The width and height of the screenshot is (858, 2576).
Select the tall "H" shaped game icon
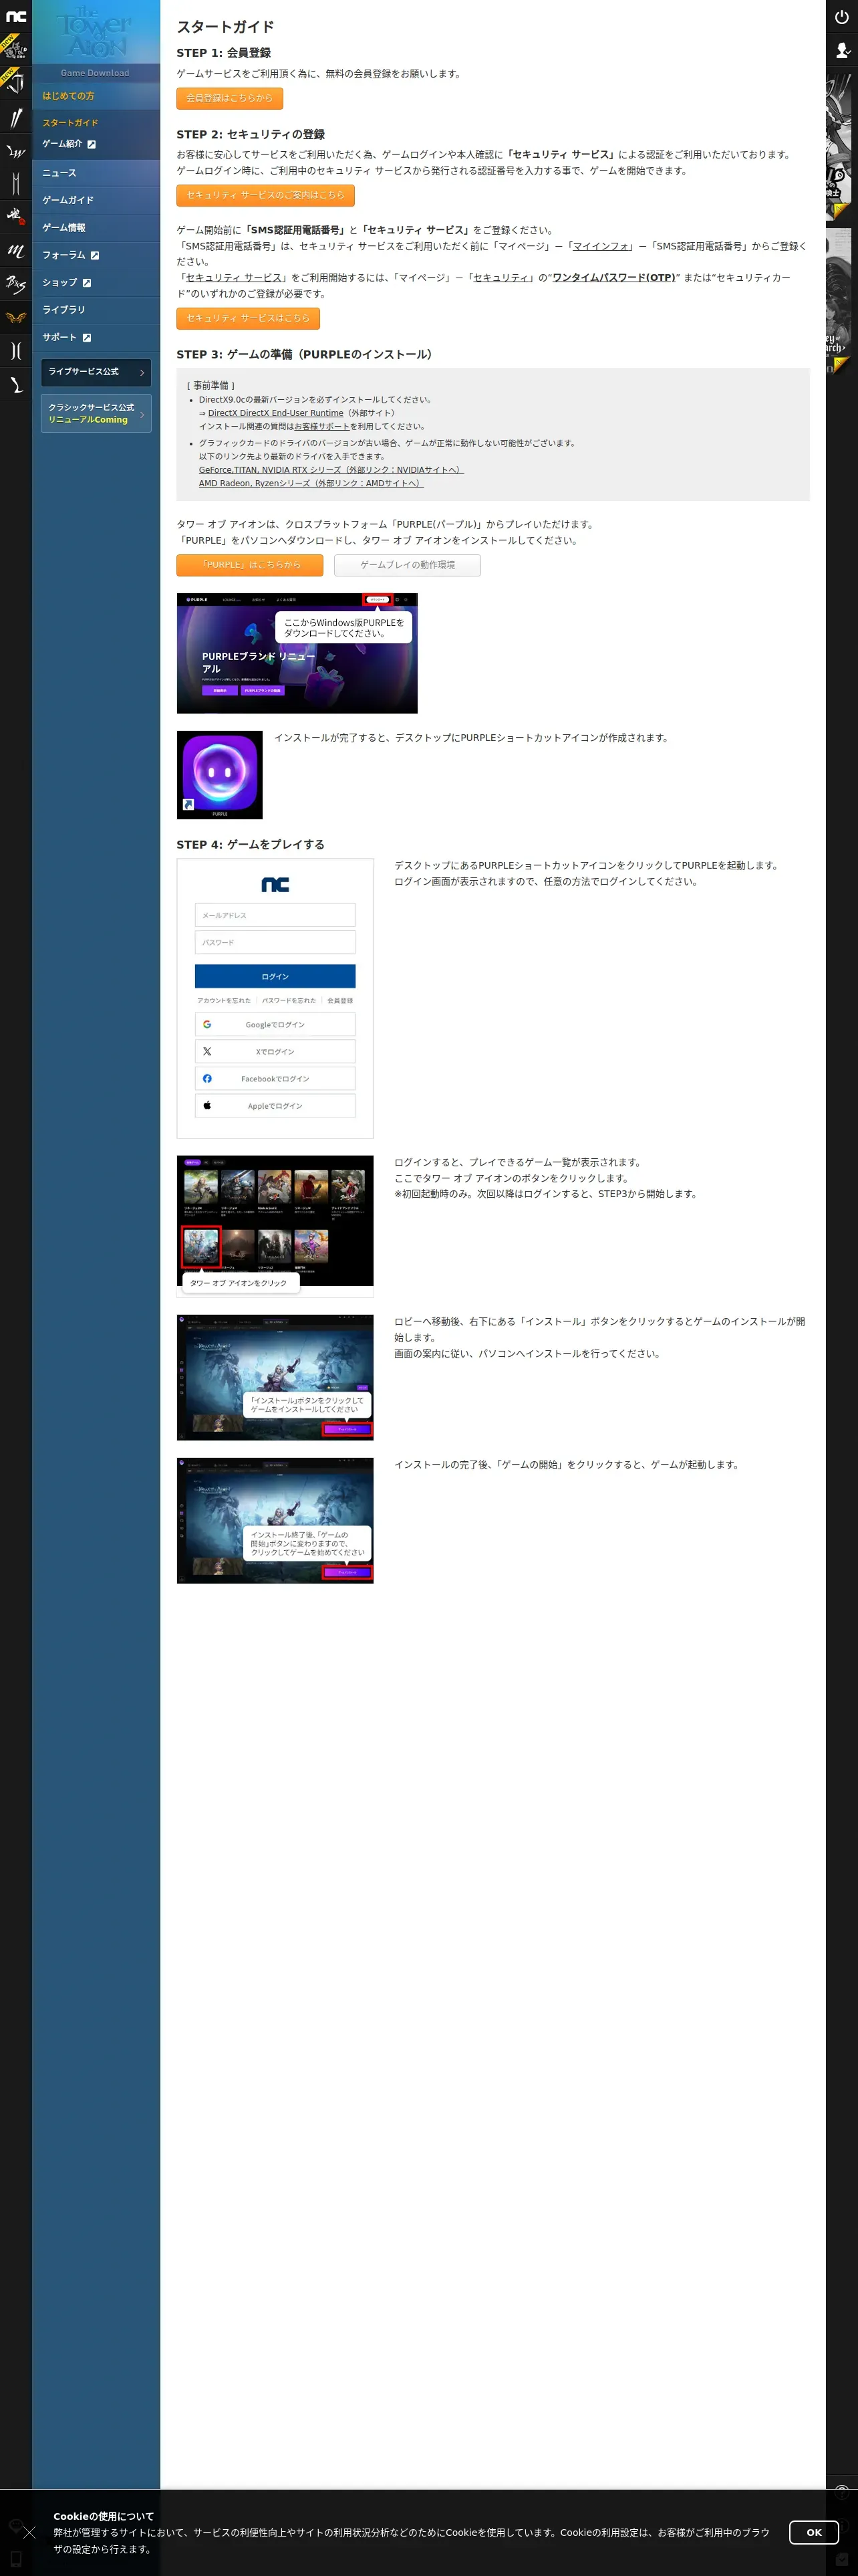[16, 184]
